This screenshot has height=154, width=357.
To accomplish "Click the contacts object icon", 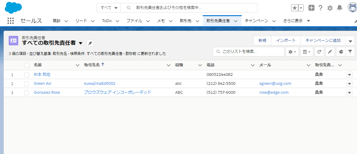I will [x=13, y=41].
